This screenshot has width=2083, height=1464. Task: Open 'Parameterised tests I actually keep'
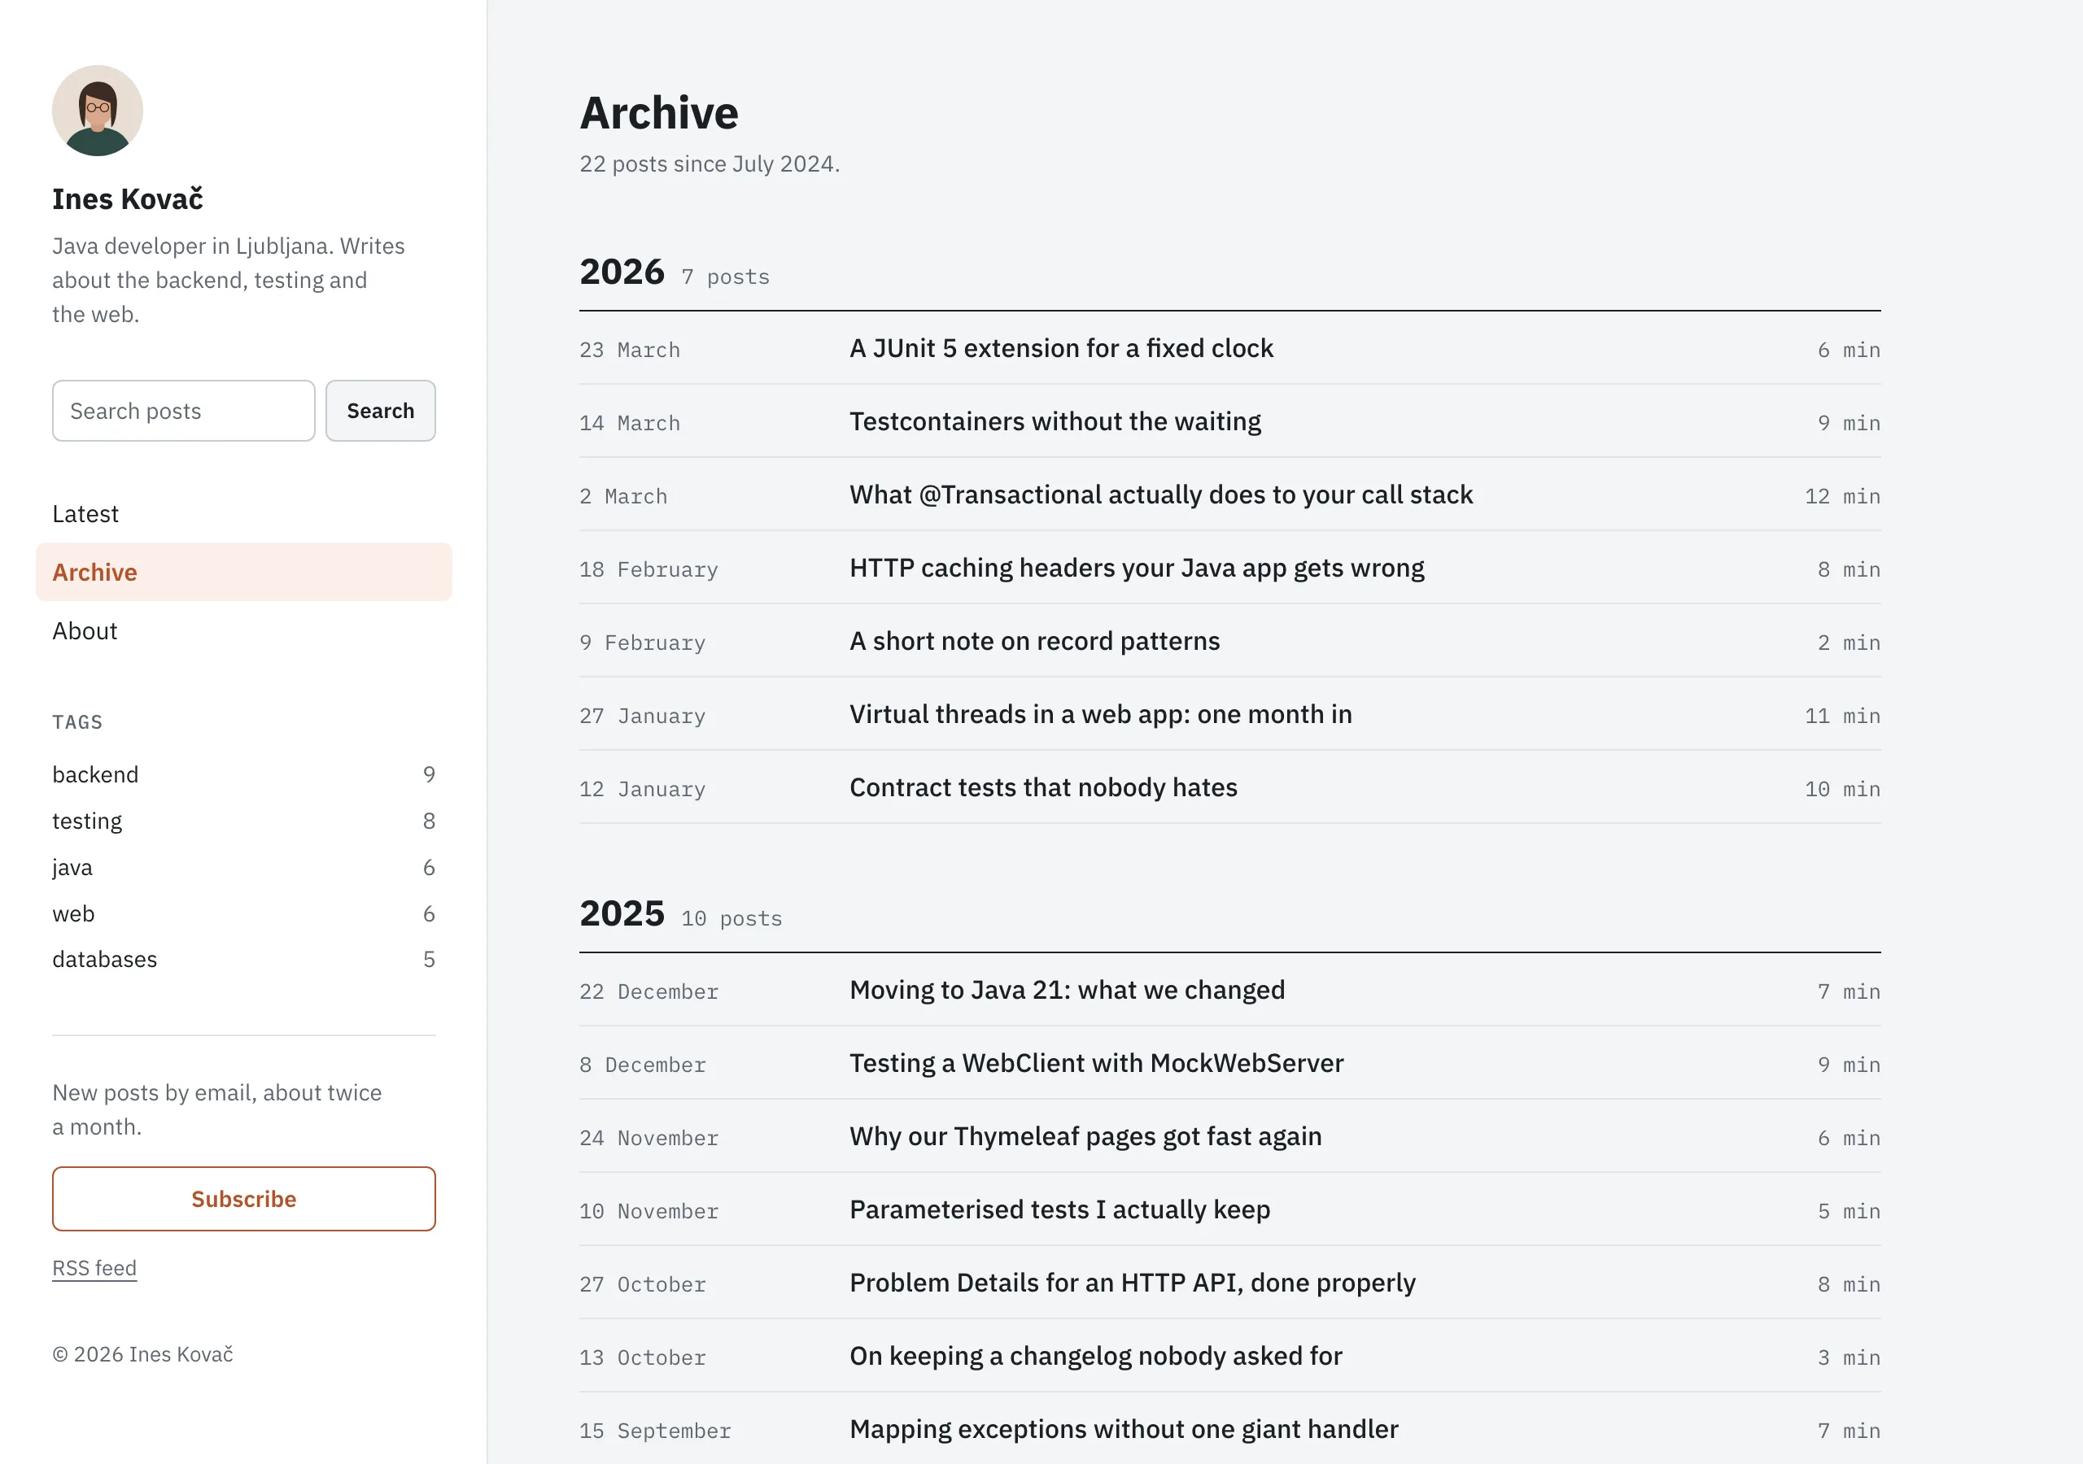[1059, 1210]
